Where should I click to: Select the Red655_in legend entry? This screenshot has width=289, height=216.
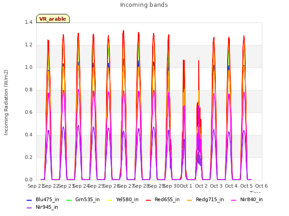pyautogui.click(x=163, y=199)
